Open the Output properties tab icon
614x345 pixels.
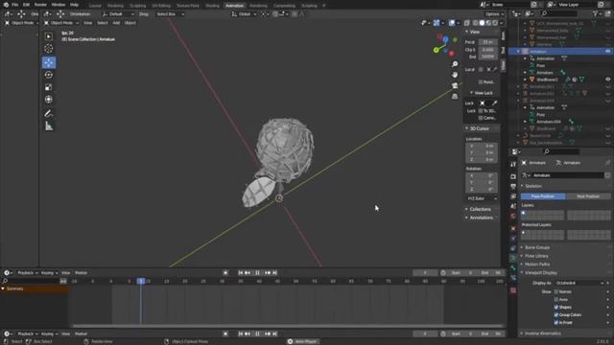click(x=513, y=187)
